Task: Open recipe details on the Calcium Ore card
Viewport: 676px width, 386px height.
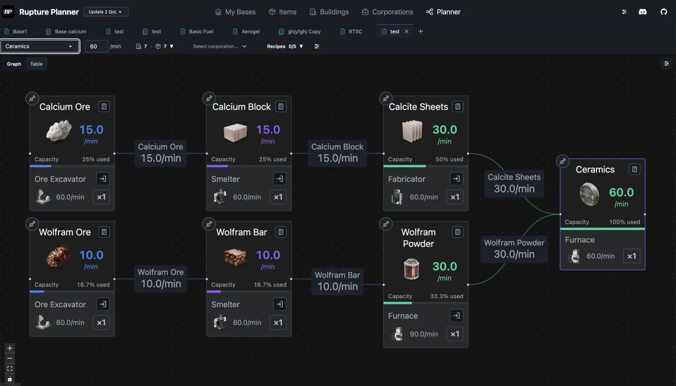Action: pyautogui.click(x=104, y=106)
